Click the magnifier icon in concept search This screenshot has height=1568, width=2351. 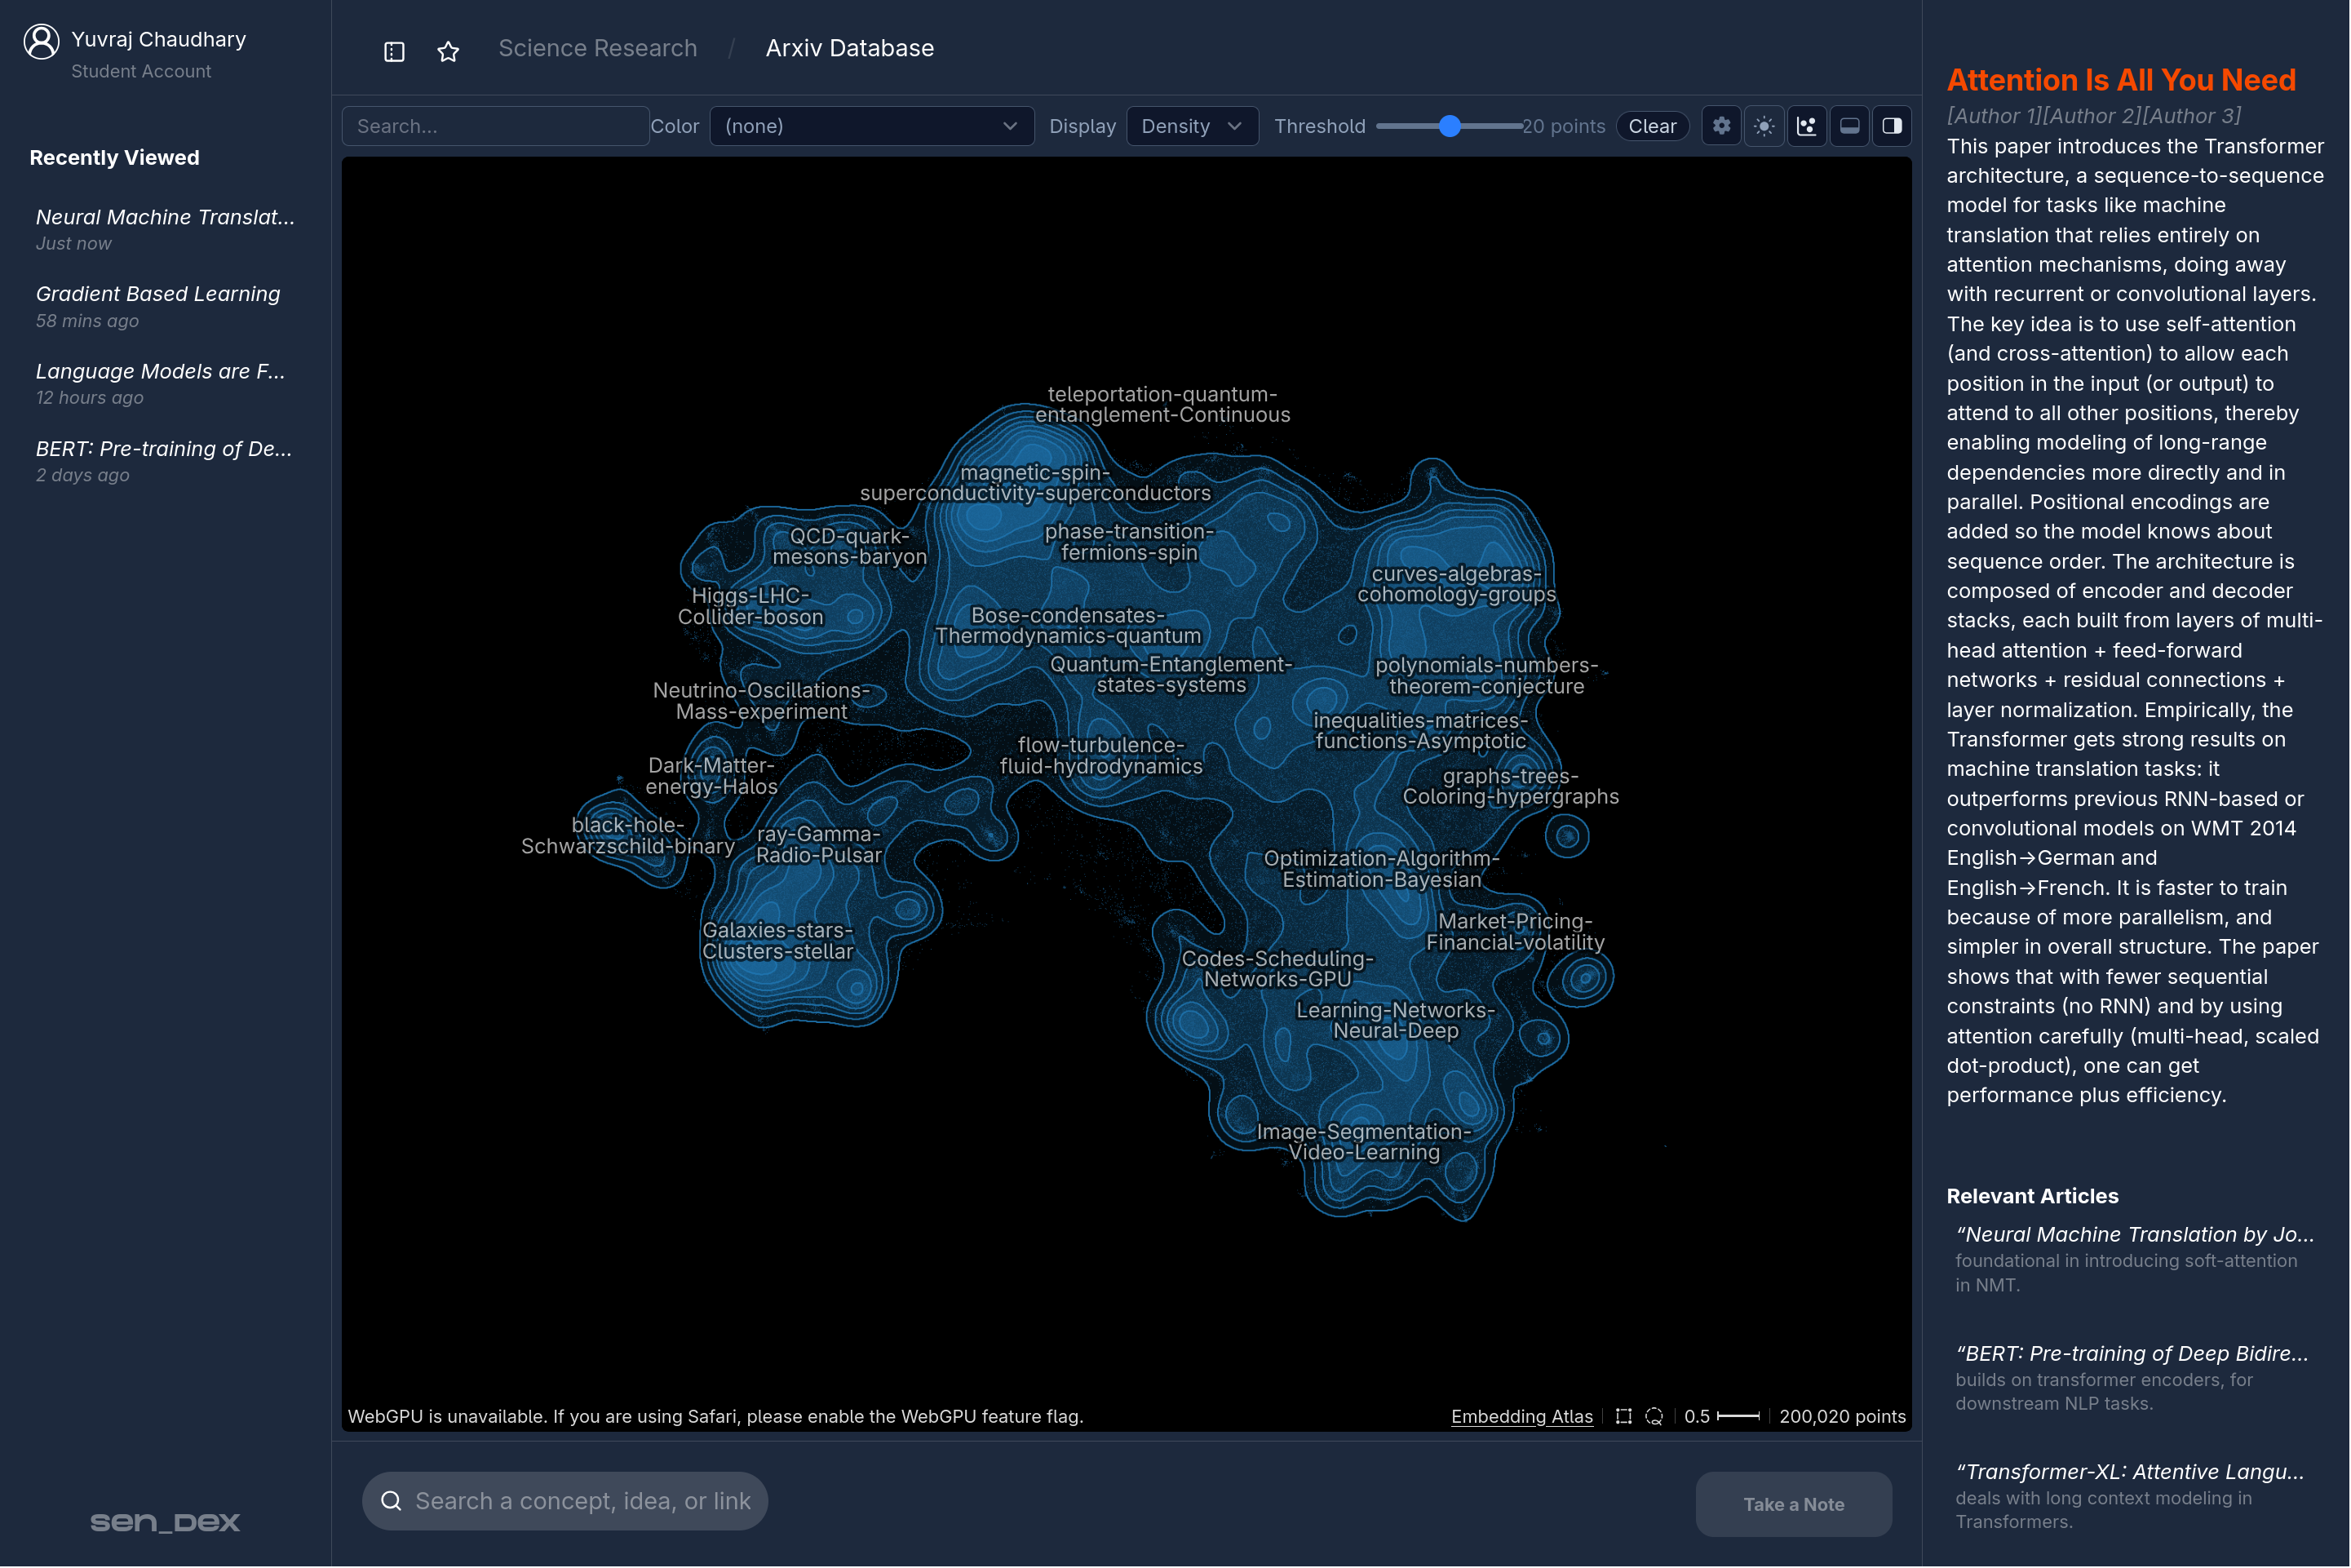[391, 1500]
